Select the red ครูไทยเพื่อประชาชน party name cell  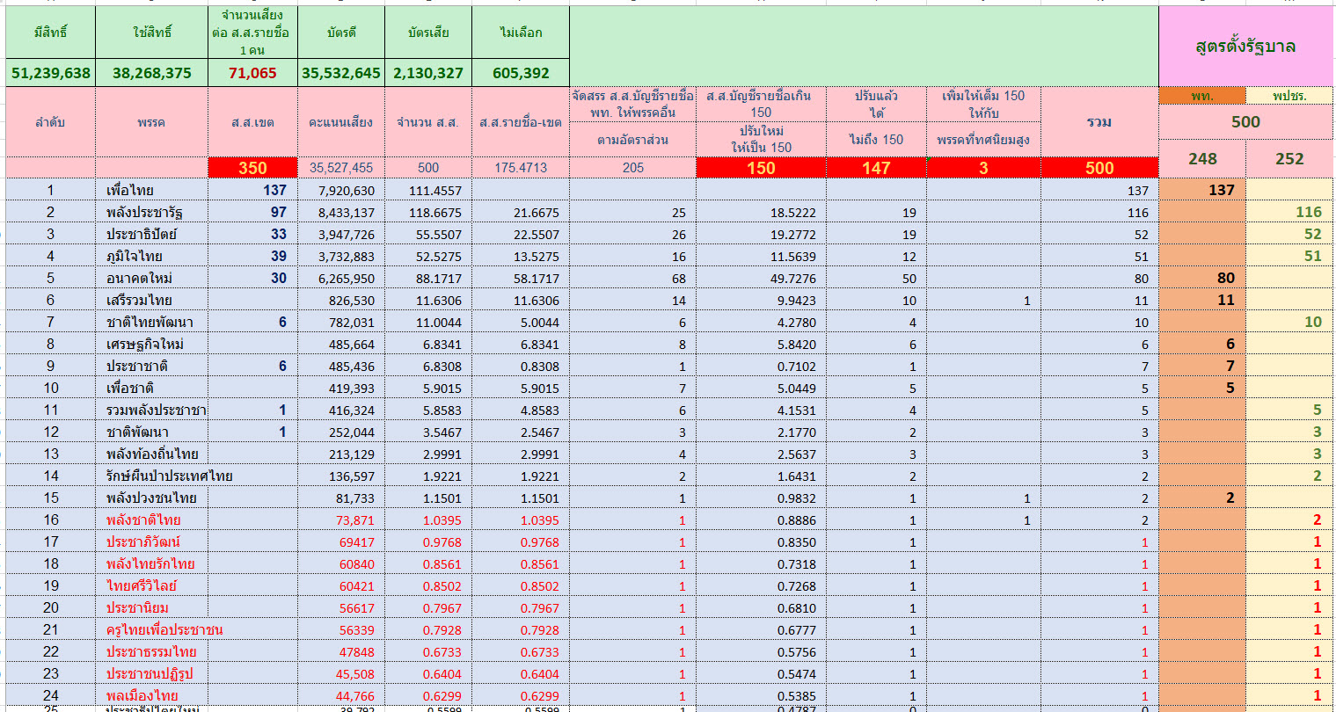coord(151,629)
